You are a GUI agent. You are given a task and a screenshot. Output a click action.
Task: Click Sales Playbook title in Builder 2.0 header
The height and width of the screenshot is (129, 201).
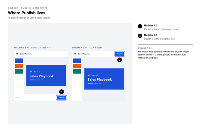(84, 54)
